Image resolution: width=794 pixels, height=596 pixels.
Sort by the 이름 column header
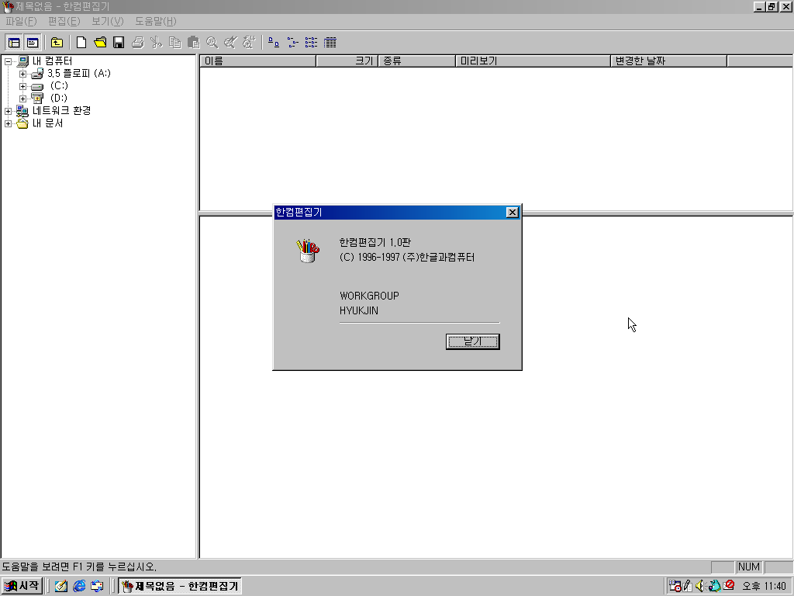(257, 61)
